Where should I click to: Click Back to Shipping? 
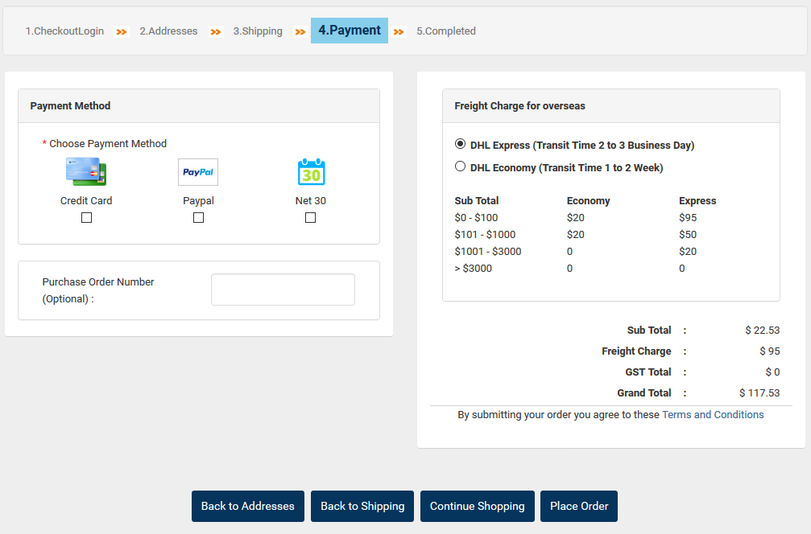(362, 506)
